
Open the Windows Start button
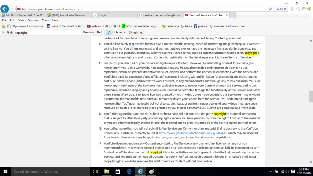point(6,171)
